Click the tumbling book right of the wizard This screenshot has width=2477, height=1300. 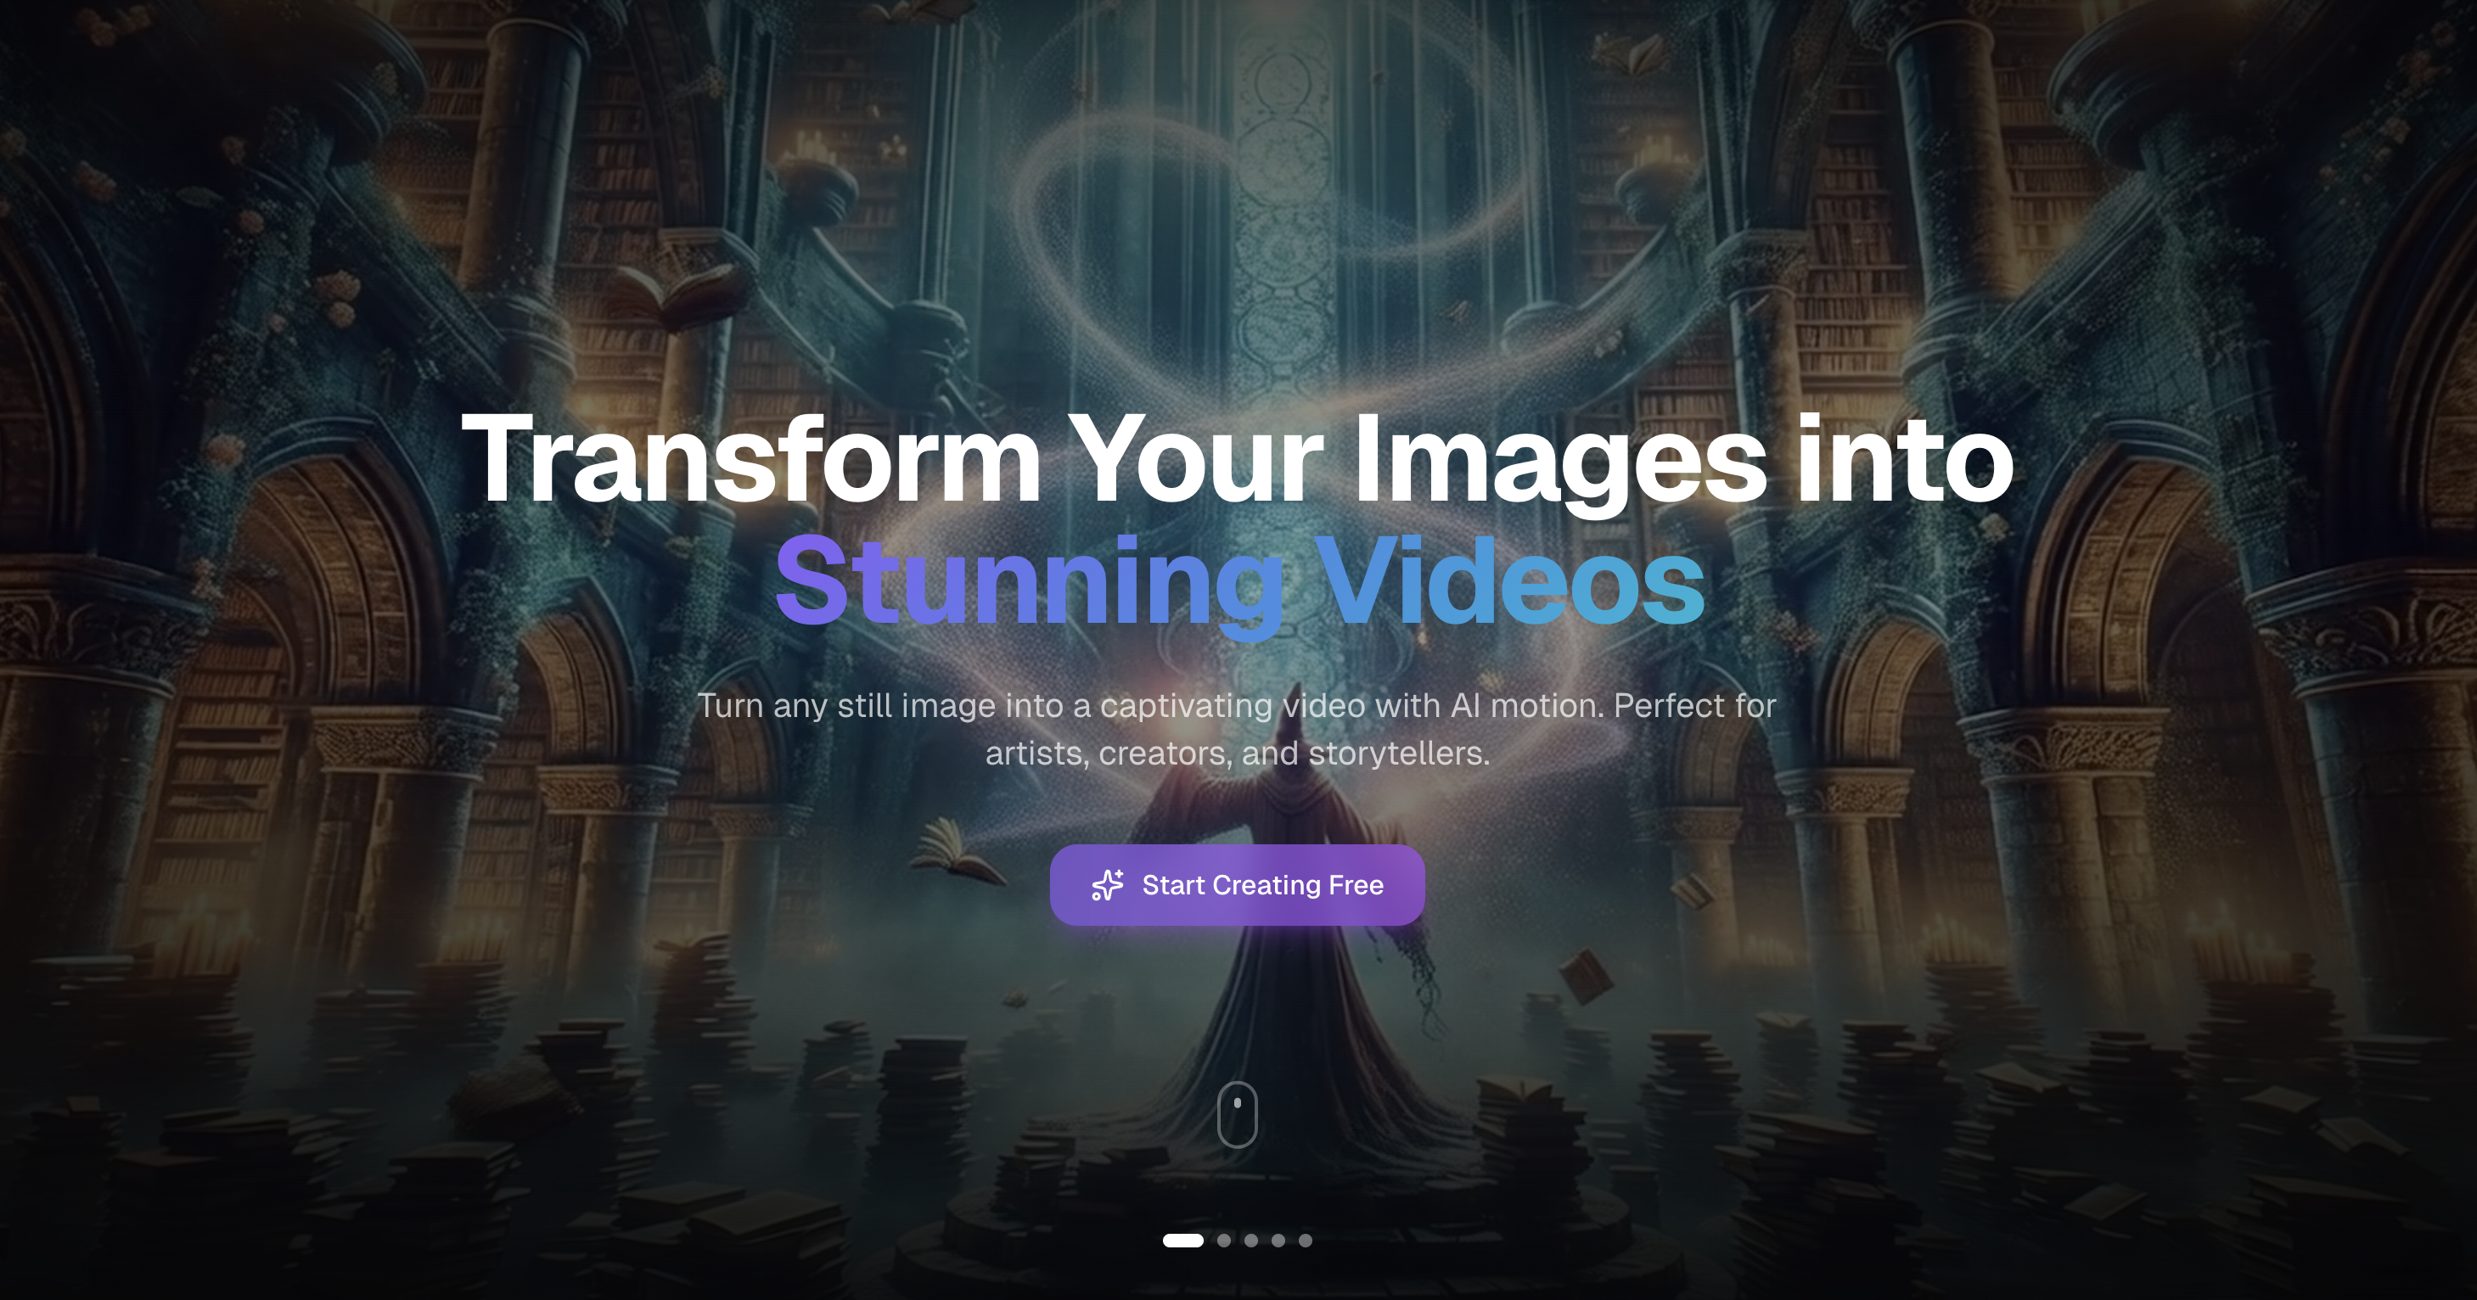pos(1585,974)
